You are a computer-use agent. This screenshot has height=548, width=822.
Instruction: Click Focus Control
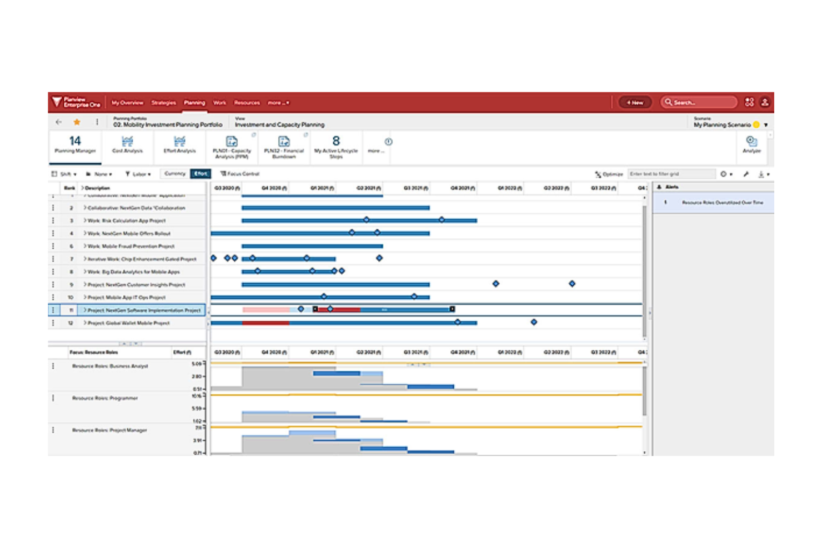(240, 174)
